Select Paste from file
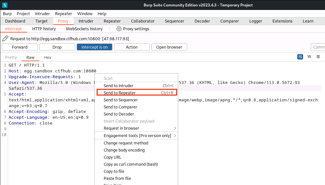Viewport: 325px width, 185px height. 136,178
